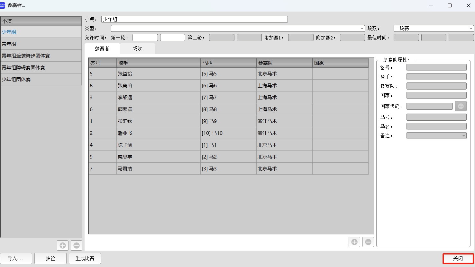Image resolution: width=475 pixels, height=267 pixels.
Task: Click the 生成比赛 button
Action: [x=85, y=258]
